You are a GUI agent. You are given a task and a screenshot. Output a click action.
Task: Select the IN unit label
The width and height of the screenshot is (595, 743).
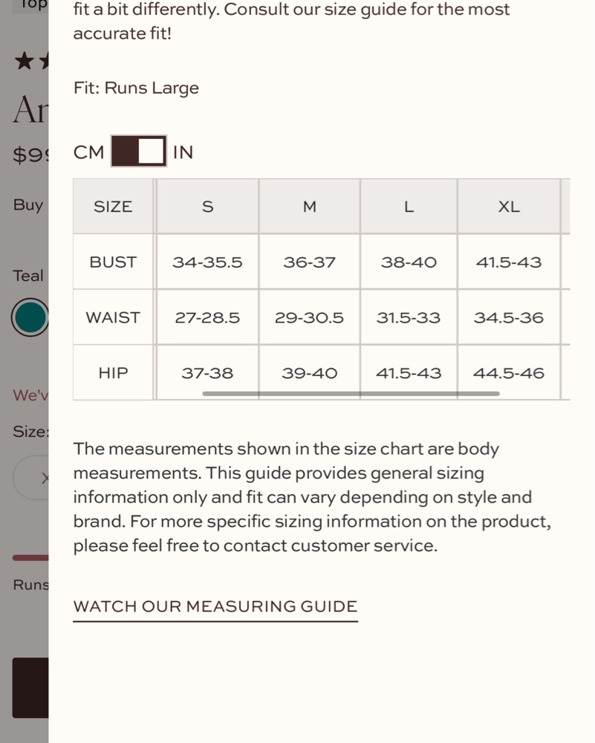(183, 152)
